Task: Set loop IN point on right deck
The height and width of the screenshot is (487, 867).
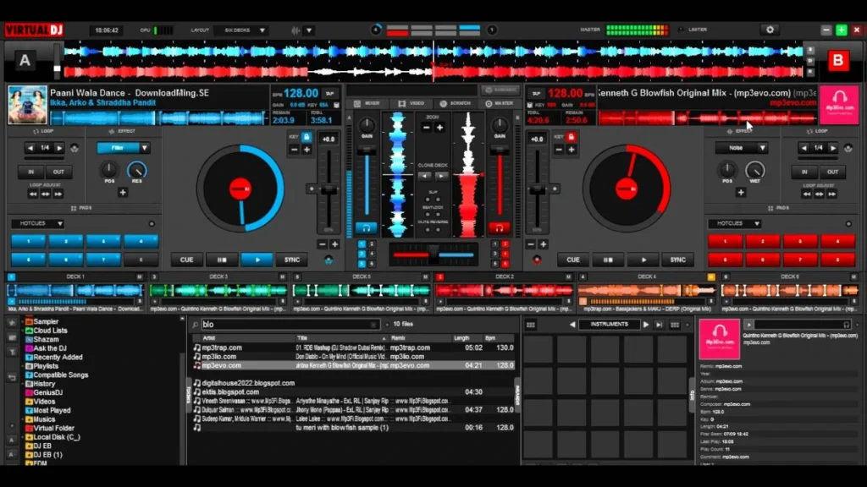Action: 804,172
